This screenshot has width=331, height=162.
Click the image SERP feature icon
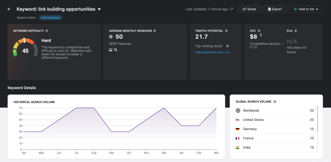click(111, 50)
